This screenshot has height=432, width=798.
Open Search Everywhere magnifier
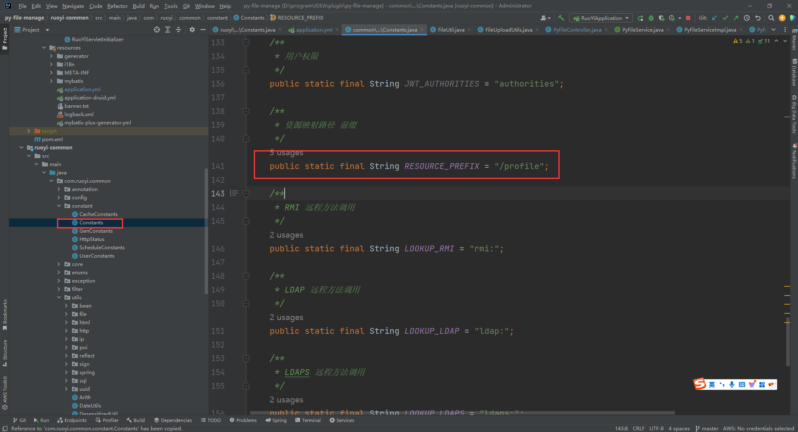coord(771,18)
